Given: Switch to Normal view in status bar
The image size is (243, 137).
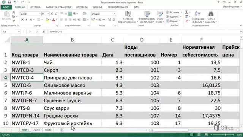Looking at the screenshot, I should pyautogui.click(x=192, y=134).
